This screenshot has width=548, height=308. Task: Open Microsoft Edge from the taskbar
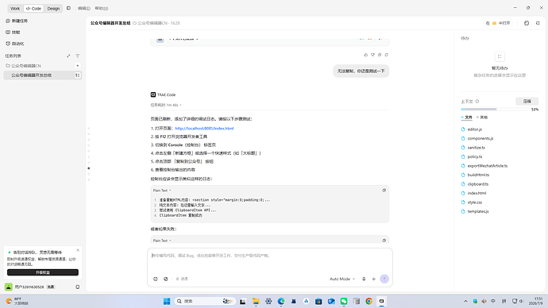tap(281, 301)
